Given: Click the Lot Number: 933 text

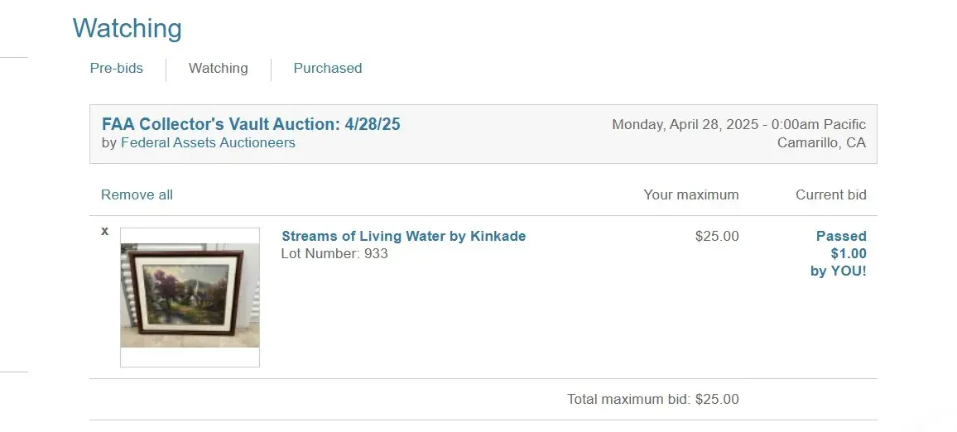Looking at the screenshot, I should (x=334, y=253).
